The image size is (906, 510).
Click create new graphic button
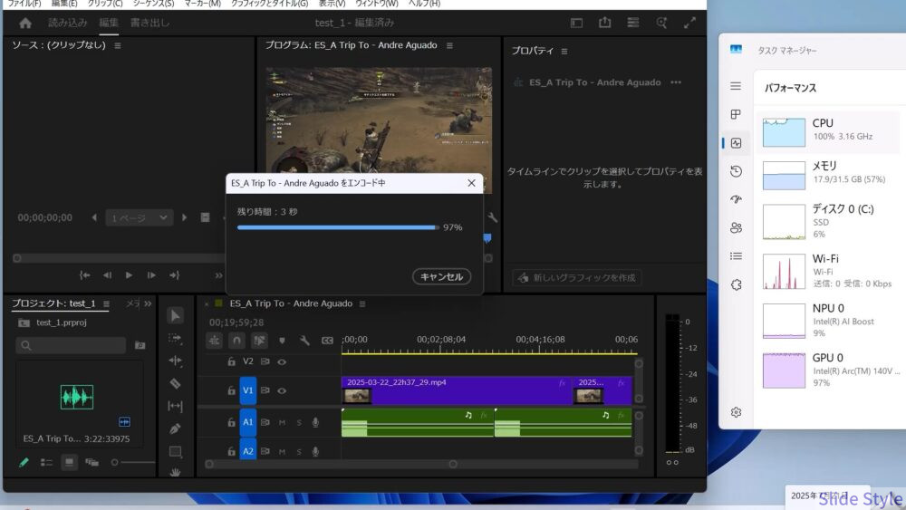coord(577,278)
